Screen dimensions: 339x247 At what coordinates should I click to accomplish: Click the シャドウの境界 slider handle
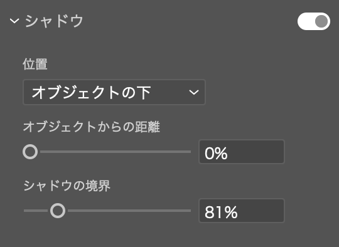[58, 211]
